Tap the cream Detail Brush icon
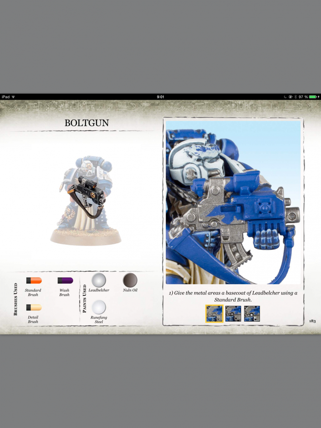 point(34,307)
